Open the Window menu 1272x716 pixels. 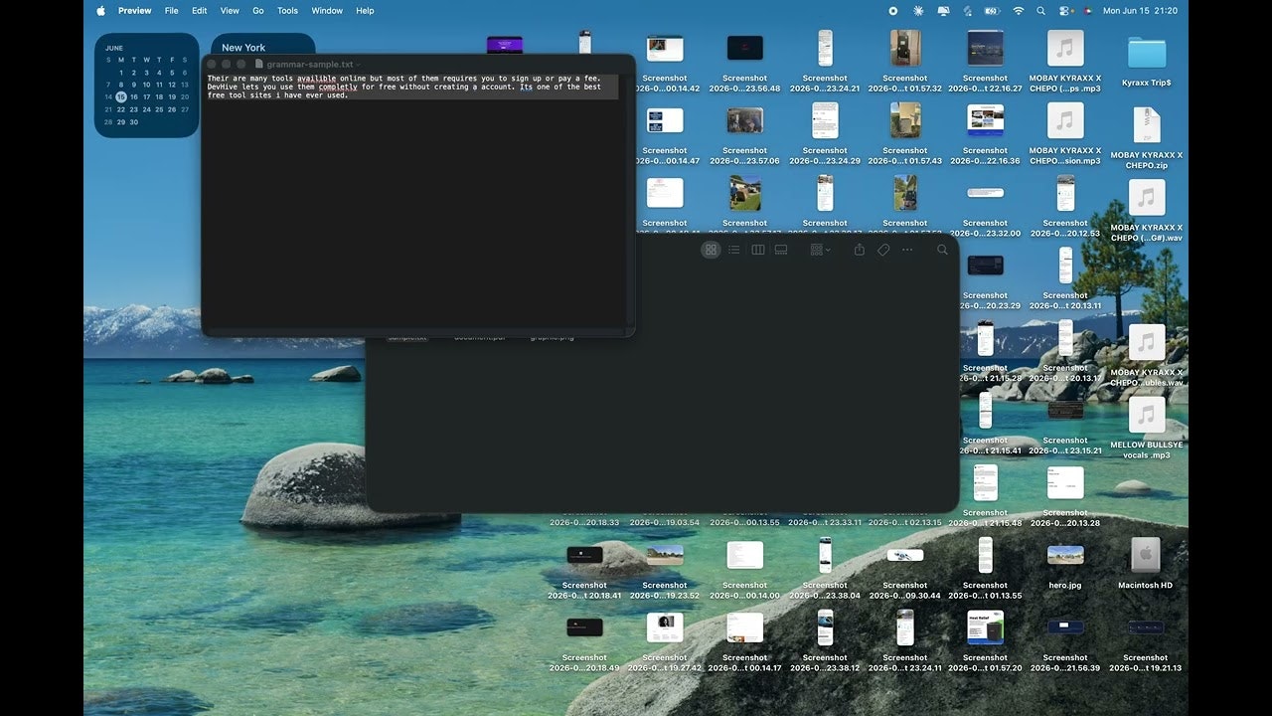tap(327, 11)
